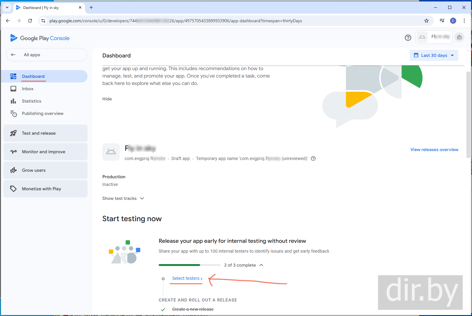Open the developer account icon at top right
The image size is (472, 316).
(x=459, y=37)
